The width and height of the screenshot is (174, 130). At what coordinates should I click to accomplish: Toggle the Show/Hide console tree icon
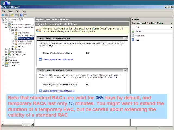coord(16,15)
